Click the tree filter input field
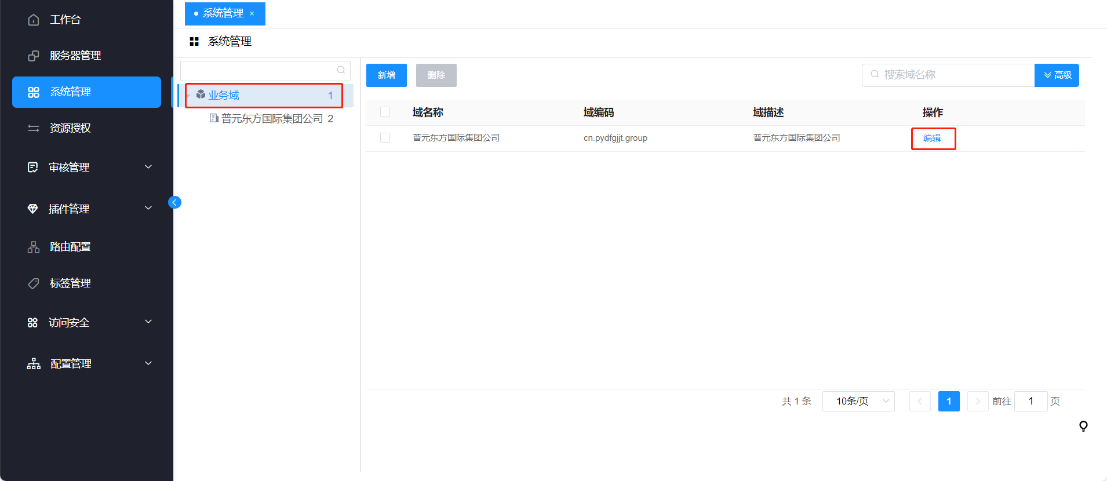Screen dimensions: 1107x481 265,71
